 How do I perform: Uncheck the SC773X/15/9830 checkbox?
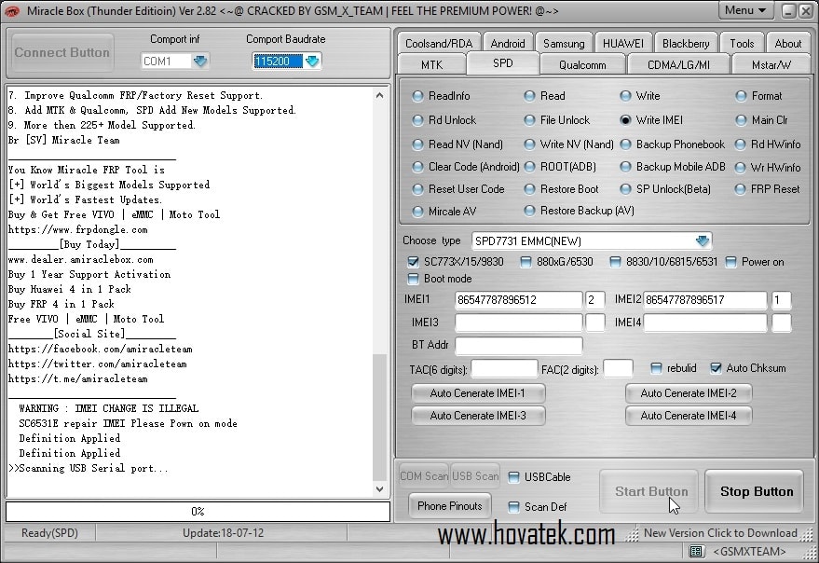point(413,262)
